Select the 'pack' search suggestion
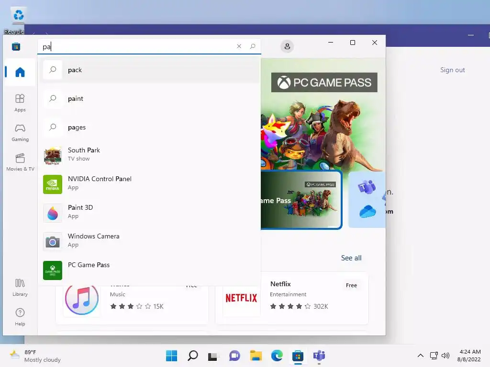Viewport: 490px width, 367px height. point(149,70)
